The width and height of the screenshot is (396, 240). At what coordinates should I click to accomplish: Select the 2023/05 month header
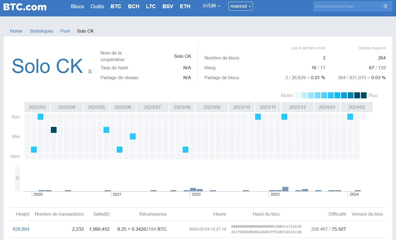pyautogui.click(x=96, y=107)
